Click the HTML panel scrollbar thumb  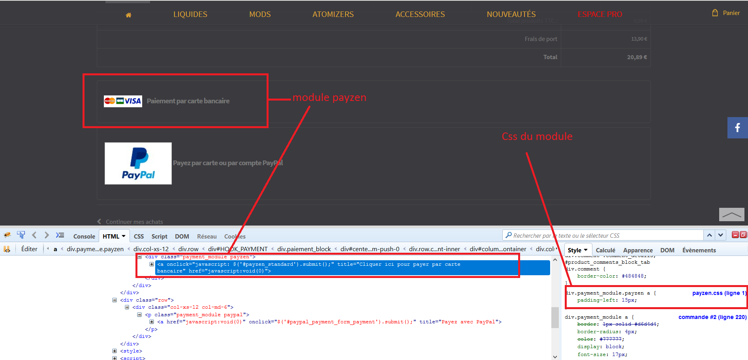click(x=555, y=318)
